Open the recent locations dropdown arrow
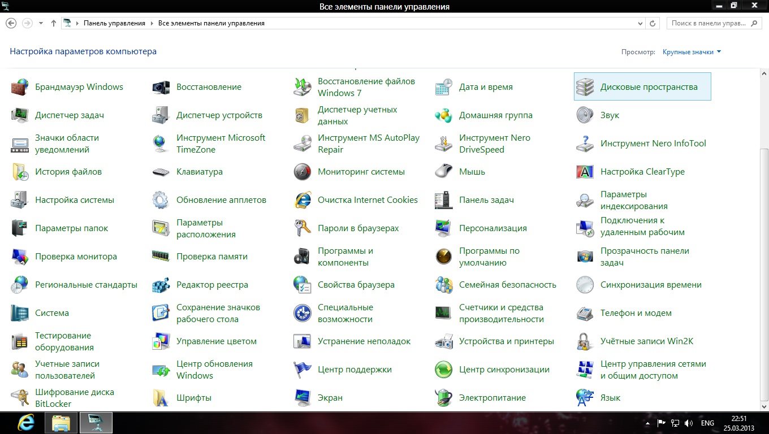This screenshot has width=769, height=434. coord(41,24)
